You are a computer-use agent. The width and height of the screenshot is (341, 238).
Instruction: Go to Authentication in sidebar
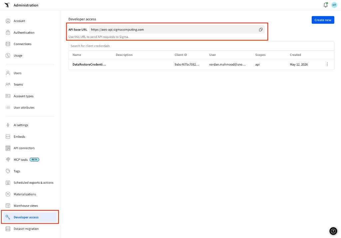(24, 32)
